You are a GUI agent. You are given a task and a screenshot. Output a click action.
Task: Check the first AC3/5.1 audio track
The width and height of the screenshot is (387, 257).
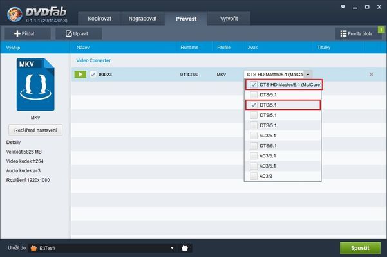click(x=254, y=136)
